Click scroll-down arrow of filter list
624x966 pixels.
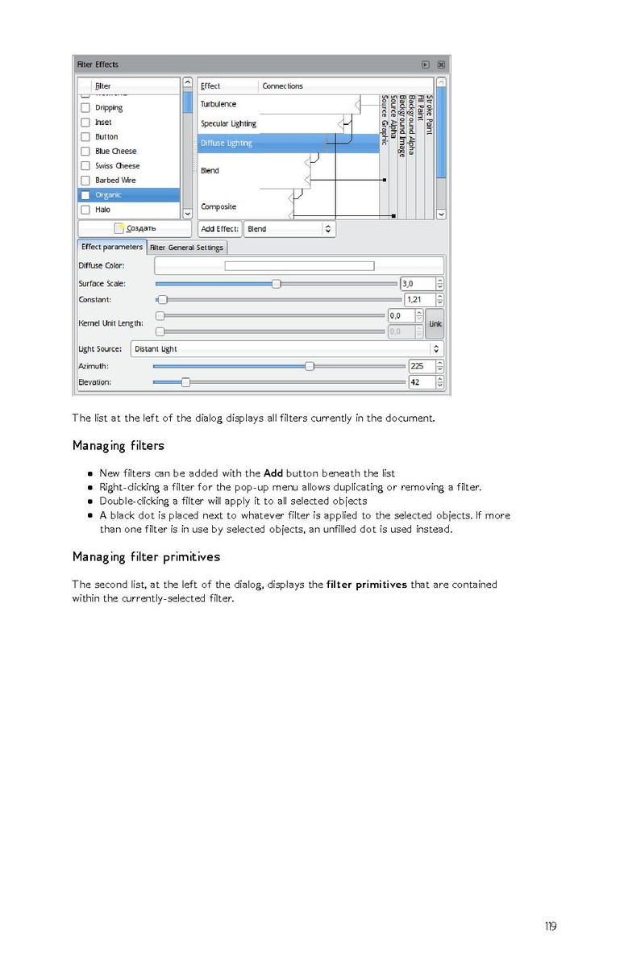(188, 214)
